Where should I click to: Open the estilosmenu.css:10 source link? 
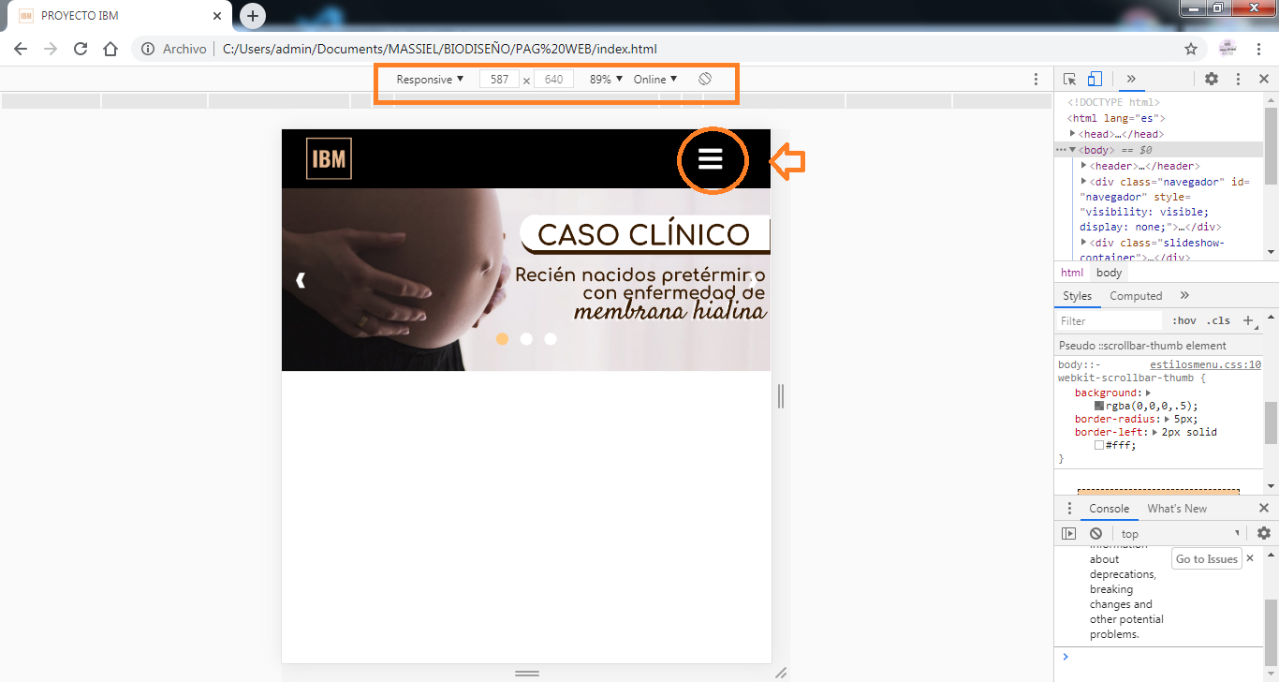pos(1205,365)
